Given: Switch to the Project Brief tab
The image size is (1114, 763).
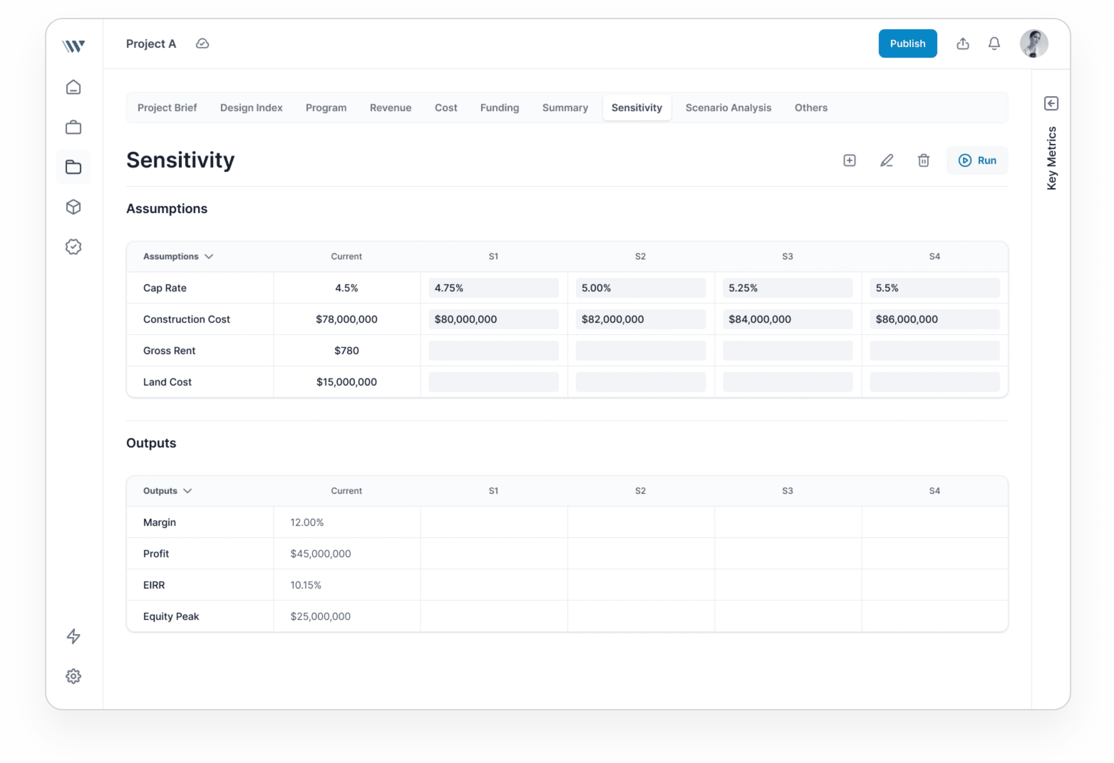Looking at the screenshot, I should coord(167,108).
